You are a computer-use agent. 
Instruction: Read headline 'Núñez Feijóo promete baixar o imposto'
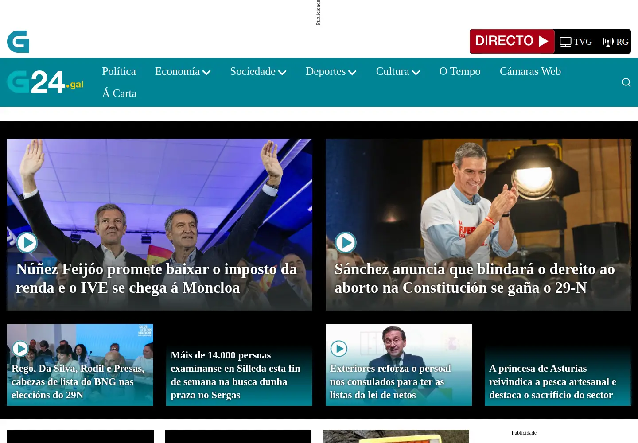pos(156,278)
